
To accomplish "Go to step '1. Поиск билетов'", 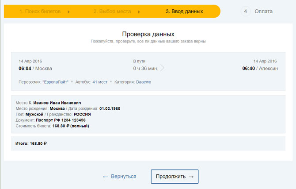I will [40, 12].
